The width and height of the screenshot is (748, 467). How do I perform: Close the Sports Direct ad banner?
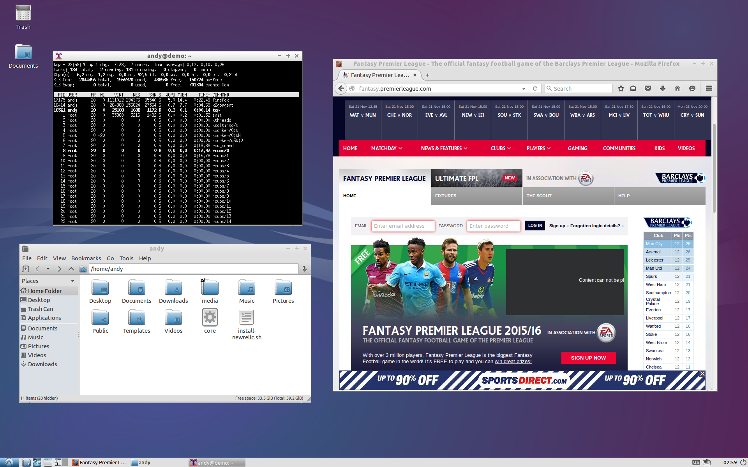tap(702, 374)
